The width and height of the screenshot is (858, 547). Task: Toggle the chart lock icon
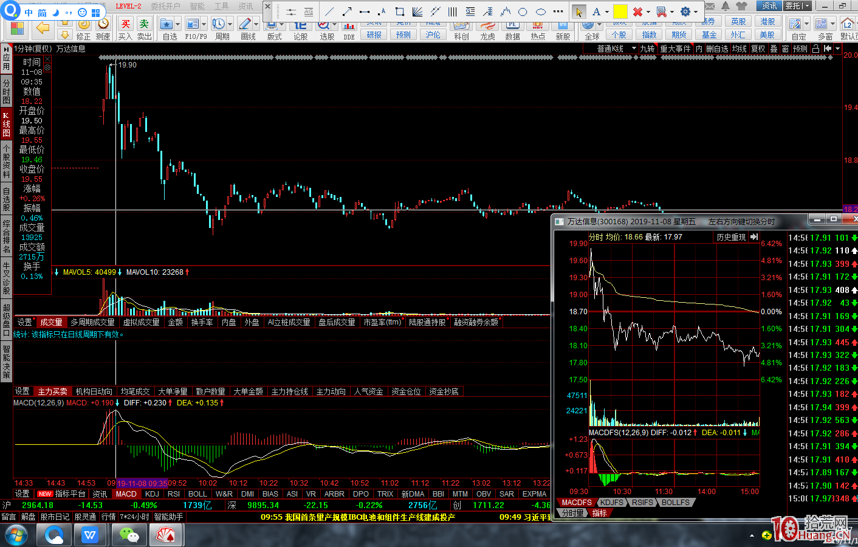(x=815, y=49)
